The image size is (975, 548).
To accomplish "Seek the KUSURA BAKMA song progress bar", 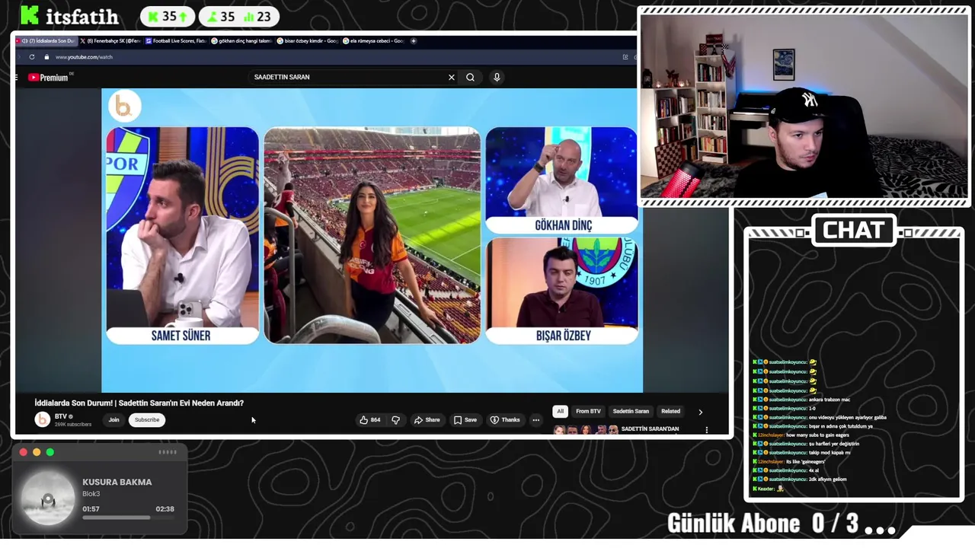I will click(128, 518).
